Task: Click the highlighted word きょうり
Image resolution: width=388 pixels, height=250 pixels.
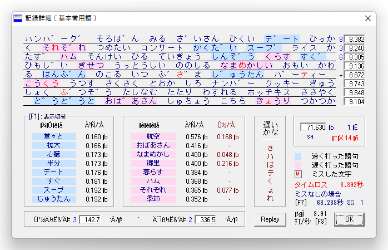Action: [x=273, y=101]
